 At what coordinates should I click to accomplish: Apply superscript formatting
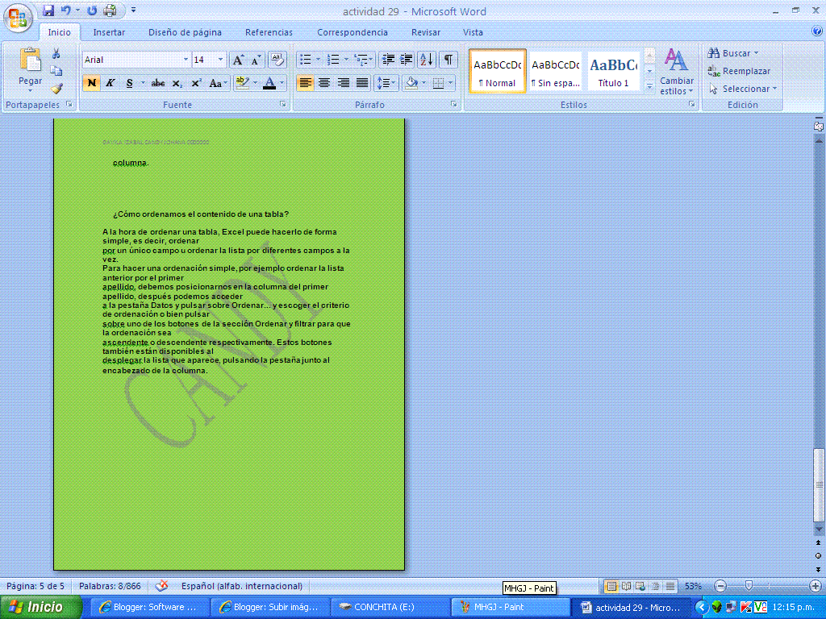[x=197, y=83]
